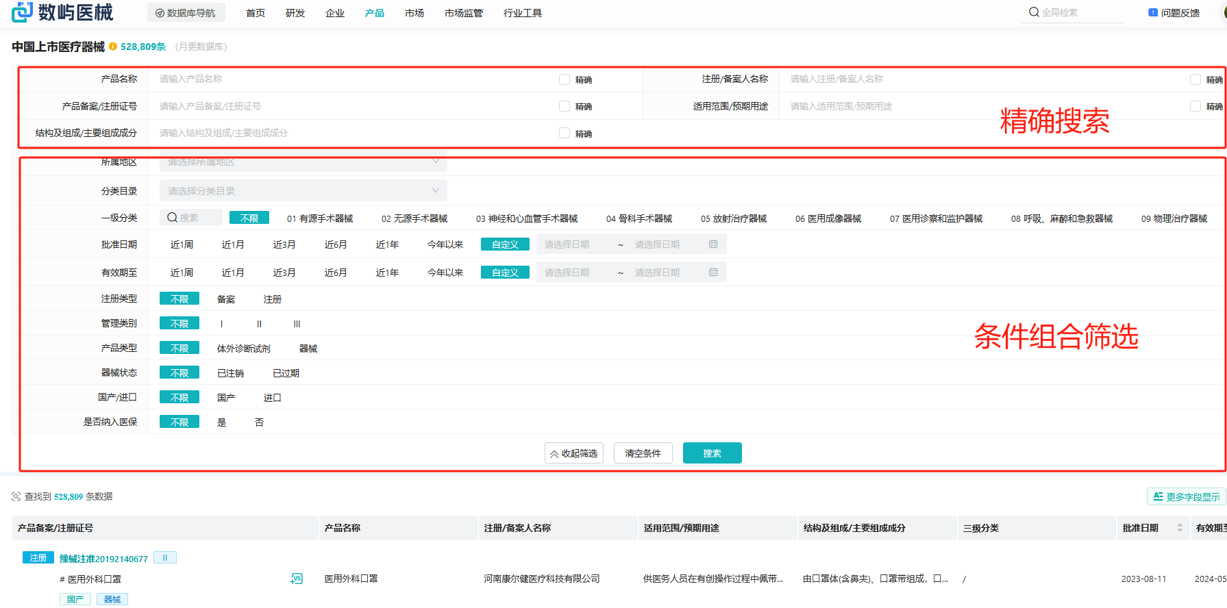Open the 分类目录 dropdown
This screenshot has width=1227, height=608.
pos(303,190)
